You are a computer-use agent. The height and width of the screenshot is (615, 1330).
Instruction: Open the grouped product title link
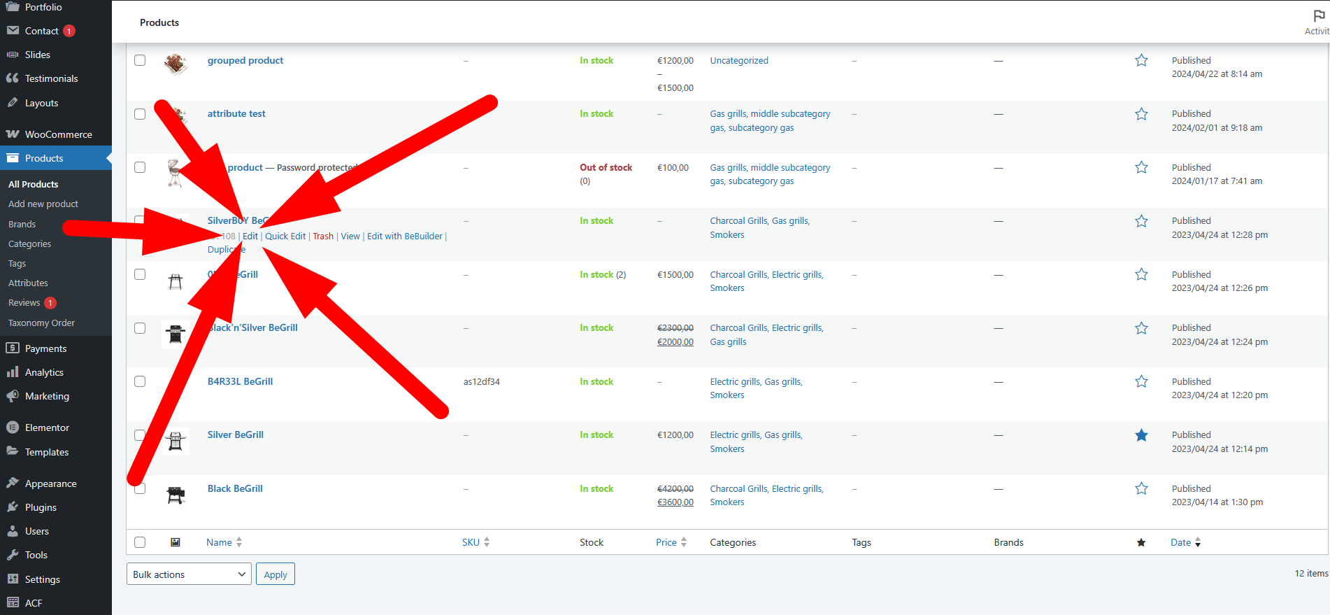click(245, 60)
